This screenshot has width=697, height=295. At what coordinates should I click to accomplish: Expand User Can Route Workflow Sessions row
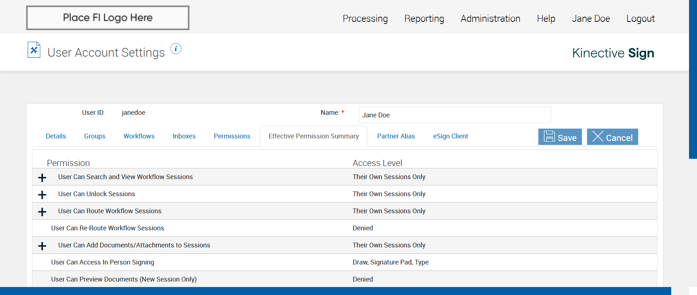(x=42, y=212)
